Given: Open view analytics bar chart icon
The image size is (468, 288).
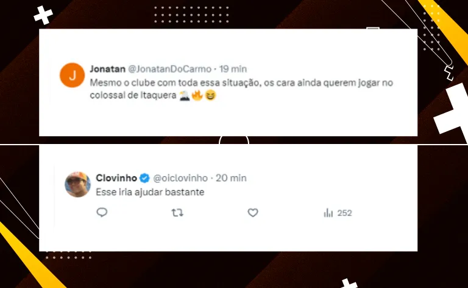Looking at the screenshot, I should click(328, 213).
